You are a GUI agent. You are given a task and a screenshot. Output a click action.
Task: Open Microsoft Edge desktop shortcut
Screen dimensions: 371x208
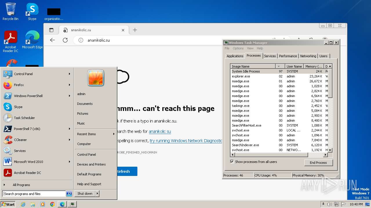(32, 40)
